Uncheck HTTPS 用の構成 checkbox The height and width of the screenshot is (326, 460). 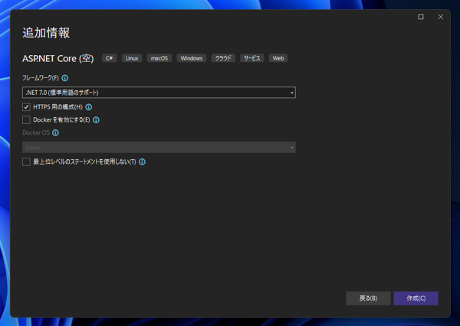point(26,107)
